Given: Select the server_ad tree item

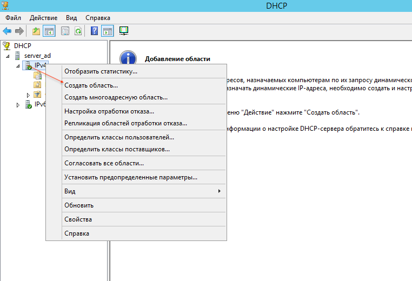Looking at the screenshot, I should click(x=37, y=56).
